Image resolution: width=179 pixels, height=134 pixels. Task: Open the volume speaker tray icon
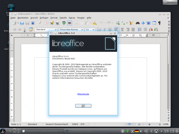141,131
